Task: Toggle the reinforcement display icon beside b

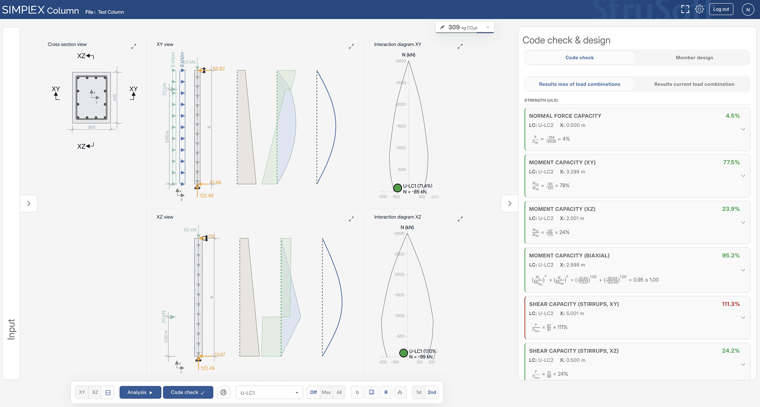Action: (x=371, y=393)
